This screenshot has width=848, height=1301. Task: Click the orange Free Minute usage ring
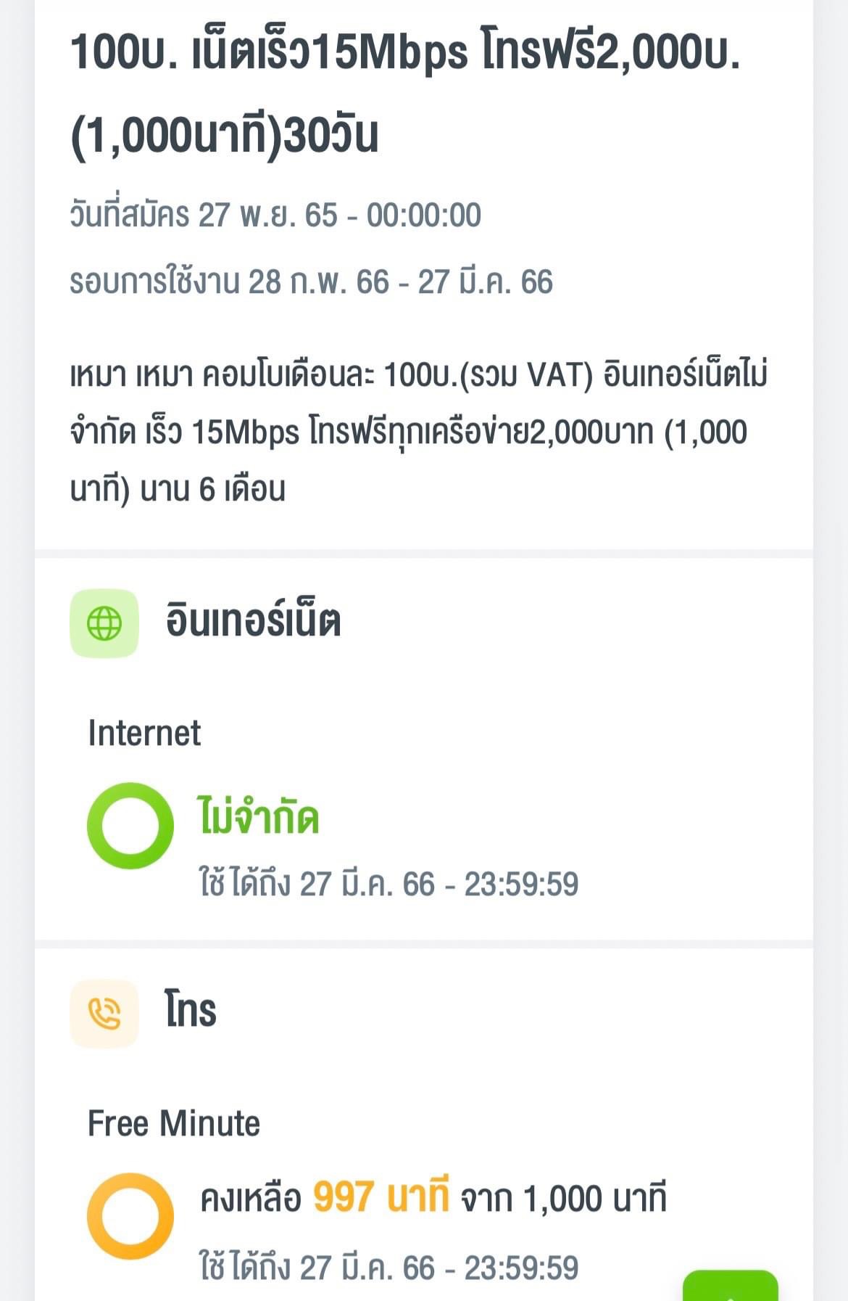tap(130, 1216)
